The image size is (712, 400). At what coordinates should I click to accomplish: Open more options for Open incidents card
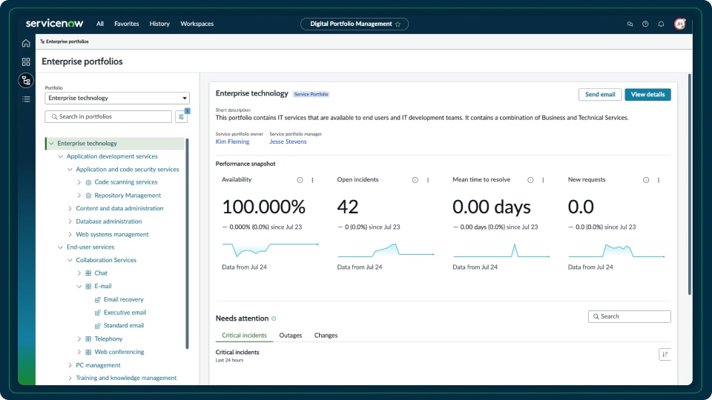[x=428, y=180]
